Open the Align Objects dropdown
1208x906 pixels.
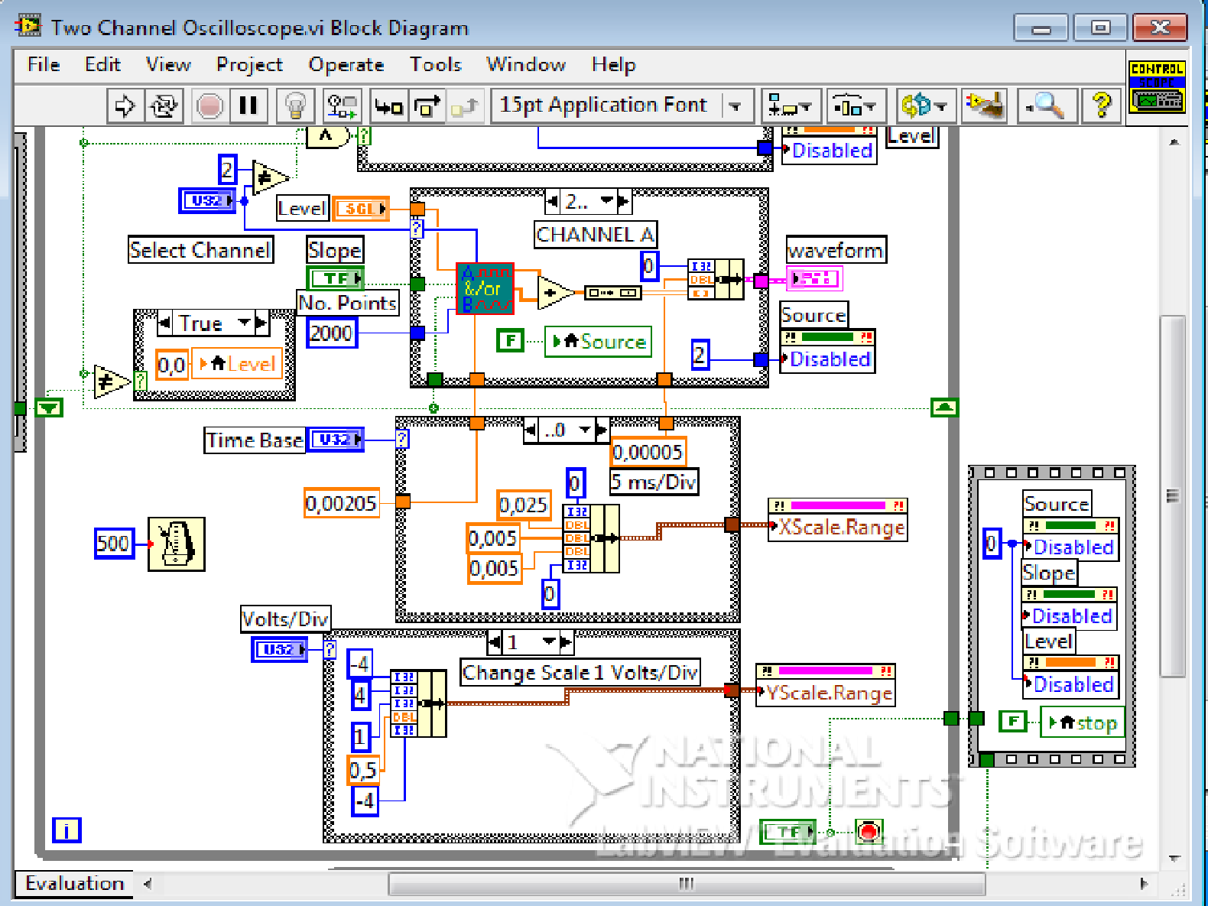[x=790, y=106]
